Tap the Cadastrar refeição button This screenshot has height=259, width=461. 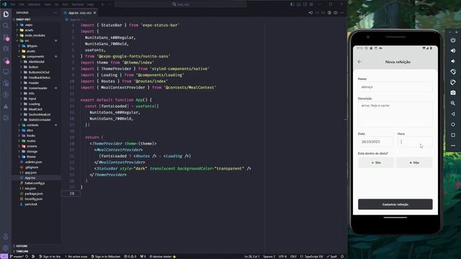pos(395,204)
